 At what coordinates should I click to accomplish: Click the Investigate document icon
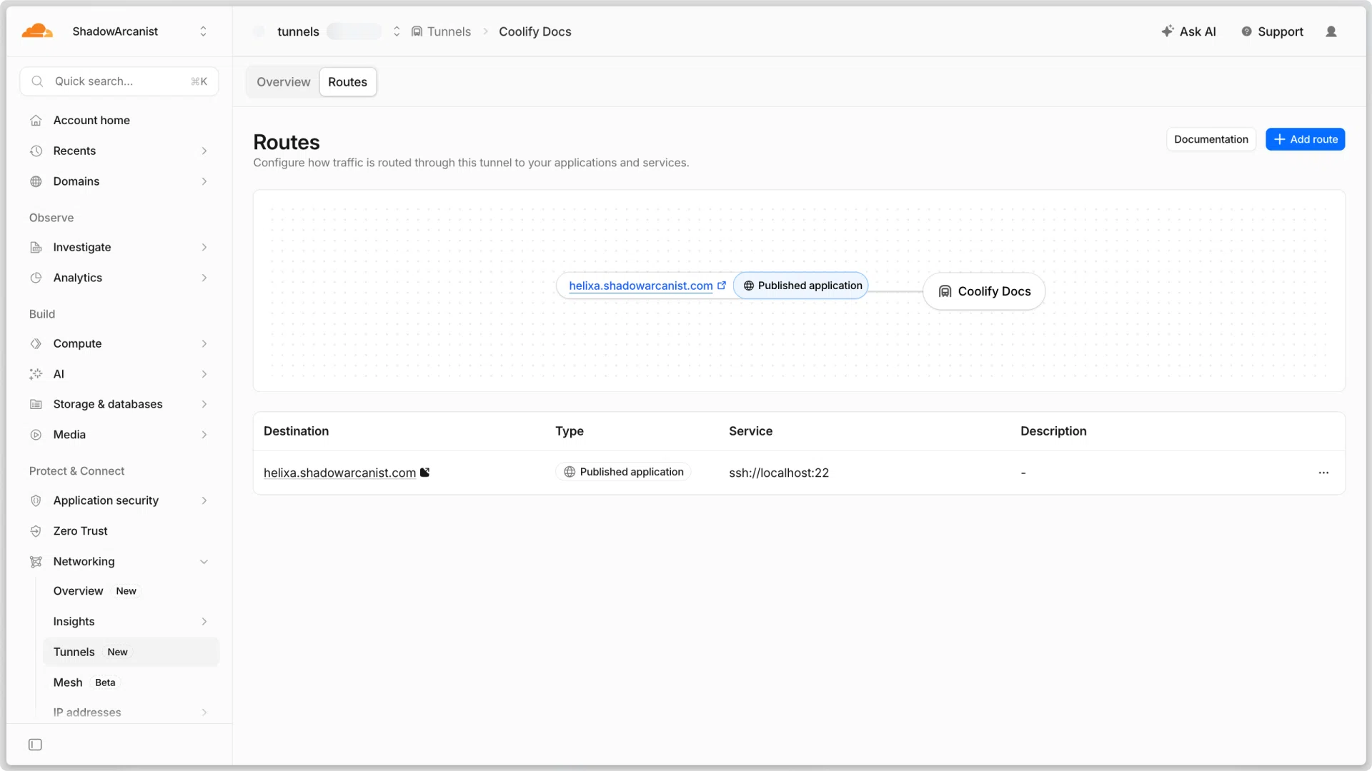(36, 248)
